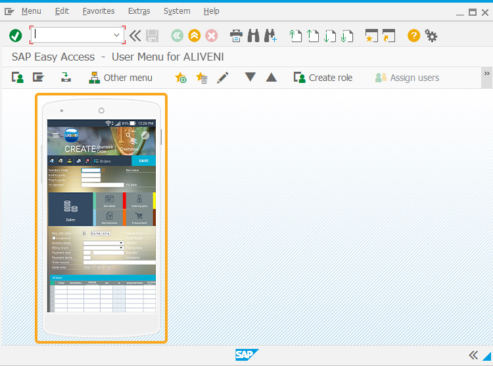Minimize the SAP window
Image resolution: width=493 pixels, height=366 pixels.
tap(459, 14)
